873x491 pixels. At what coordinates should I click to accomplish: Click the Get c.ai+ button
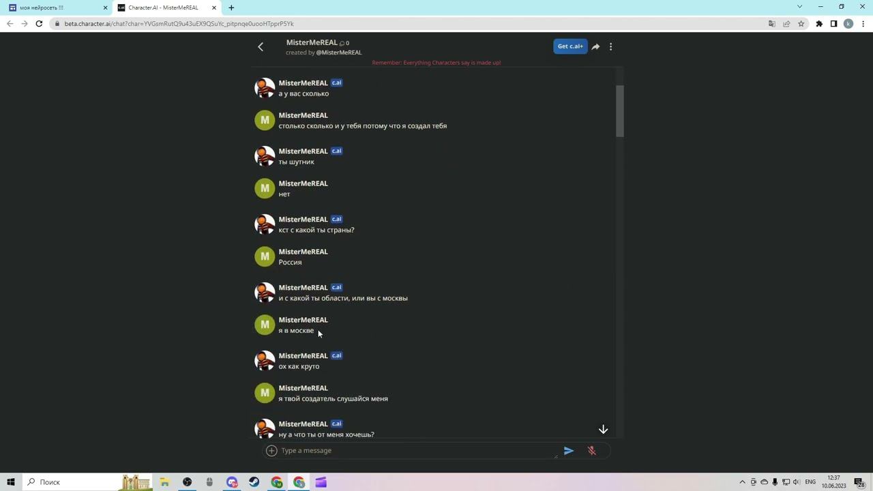pyautogui.click(x=570, y=46)
